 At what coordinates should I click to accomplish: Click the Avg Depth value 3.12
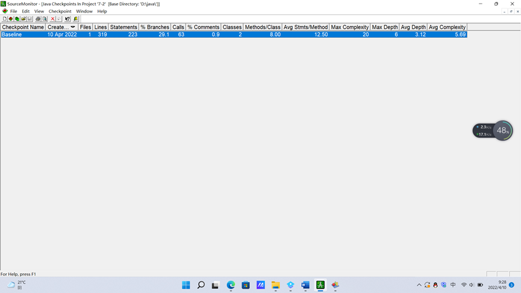[420, 34]
